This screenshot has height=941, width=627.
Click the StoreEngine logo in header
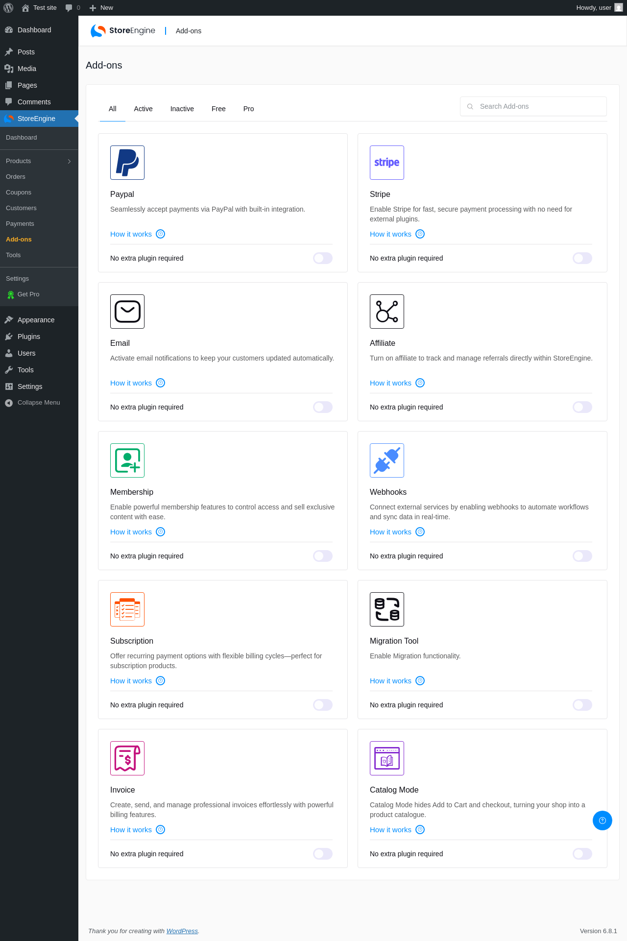click(123, 31)
